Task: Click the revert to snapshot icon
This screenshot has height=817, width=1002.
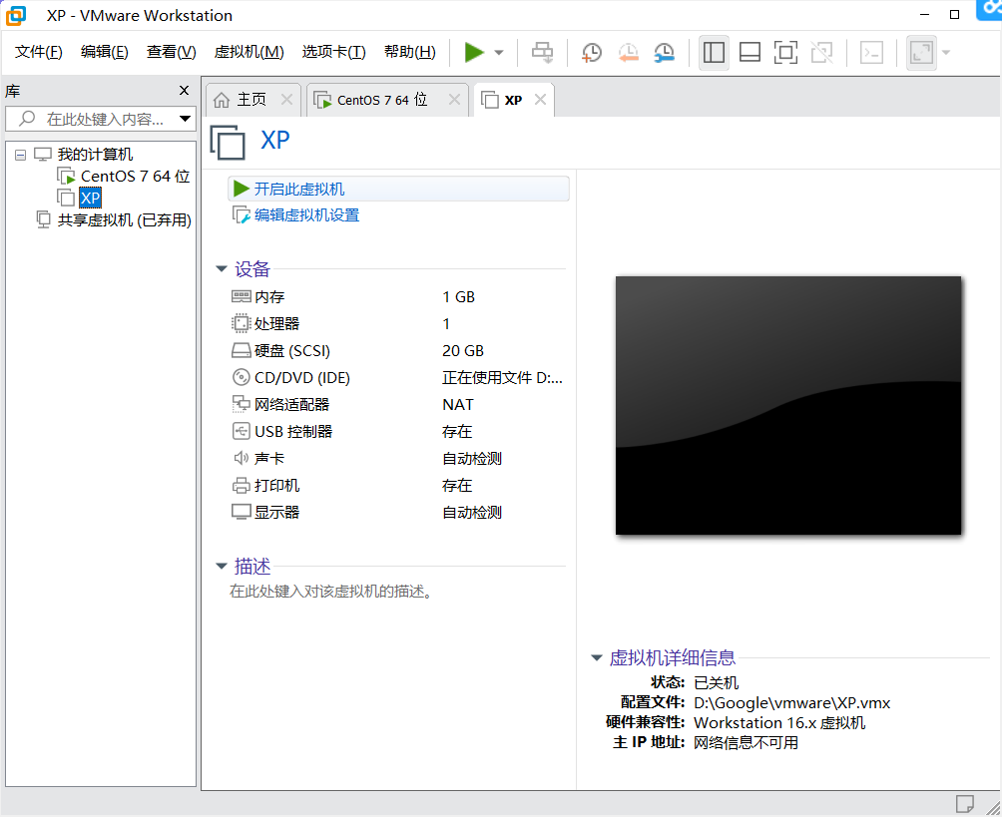Action: 628,53
